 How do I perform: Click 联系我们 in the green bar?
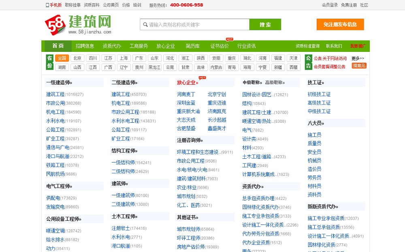[334, 46]
